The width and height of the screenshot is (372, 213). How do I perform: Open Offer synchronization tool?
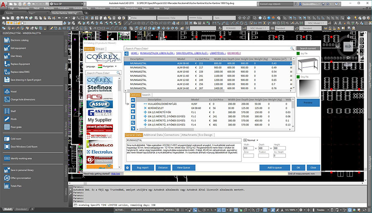pos(7,178)
